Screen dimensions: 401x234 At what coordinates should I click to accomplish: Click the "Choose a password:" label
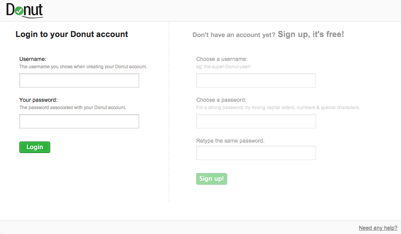coord(221,100)
